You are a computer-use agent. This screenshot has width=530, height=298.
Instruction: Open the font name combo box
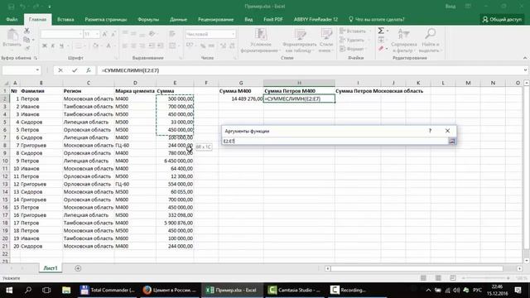tap(61, 34)
